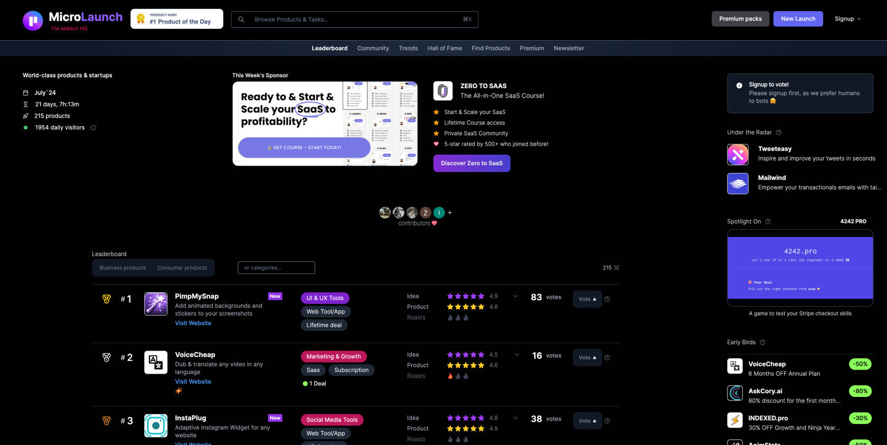
Task: Click the contributor avatar with letter Z
Action: (426, 213)
